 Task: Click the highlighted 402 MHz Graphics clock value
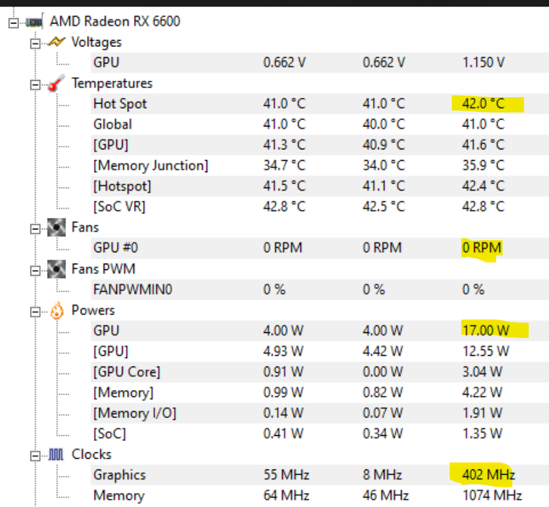click(x=489, y=475)
